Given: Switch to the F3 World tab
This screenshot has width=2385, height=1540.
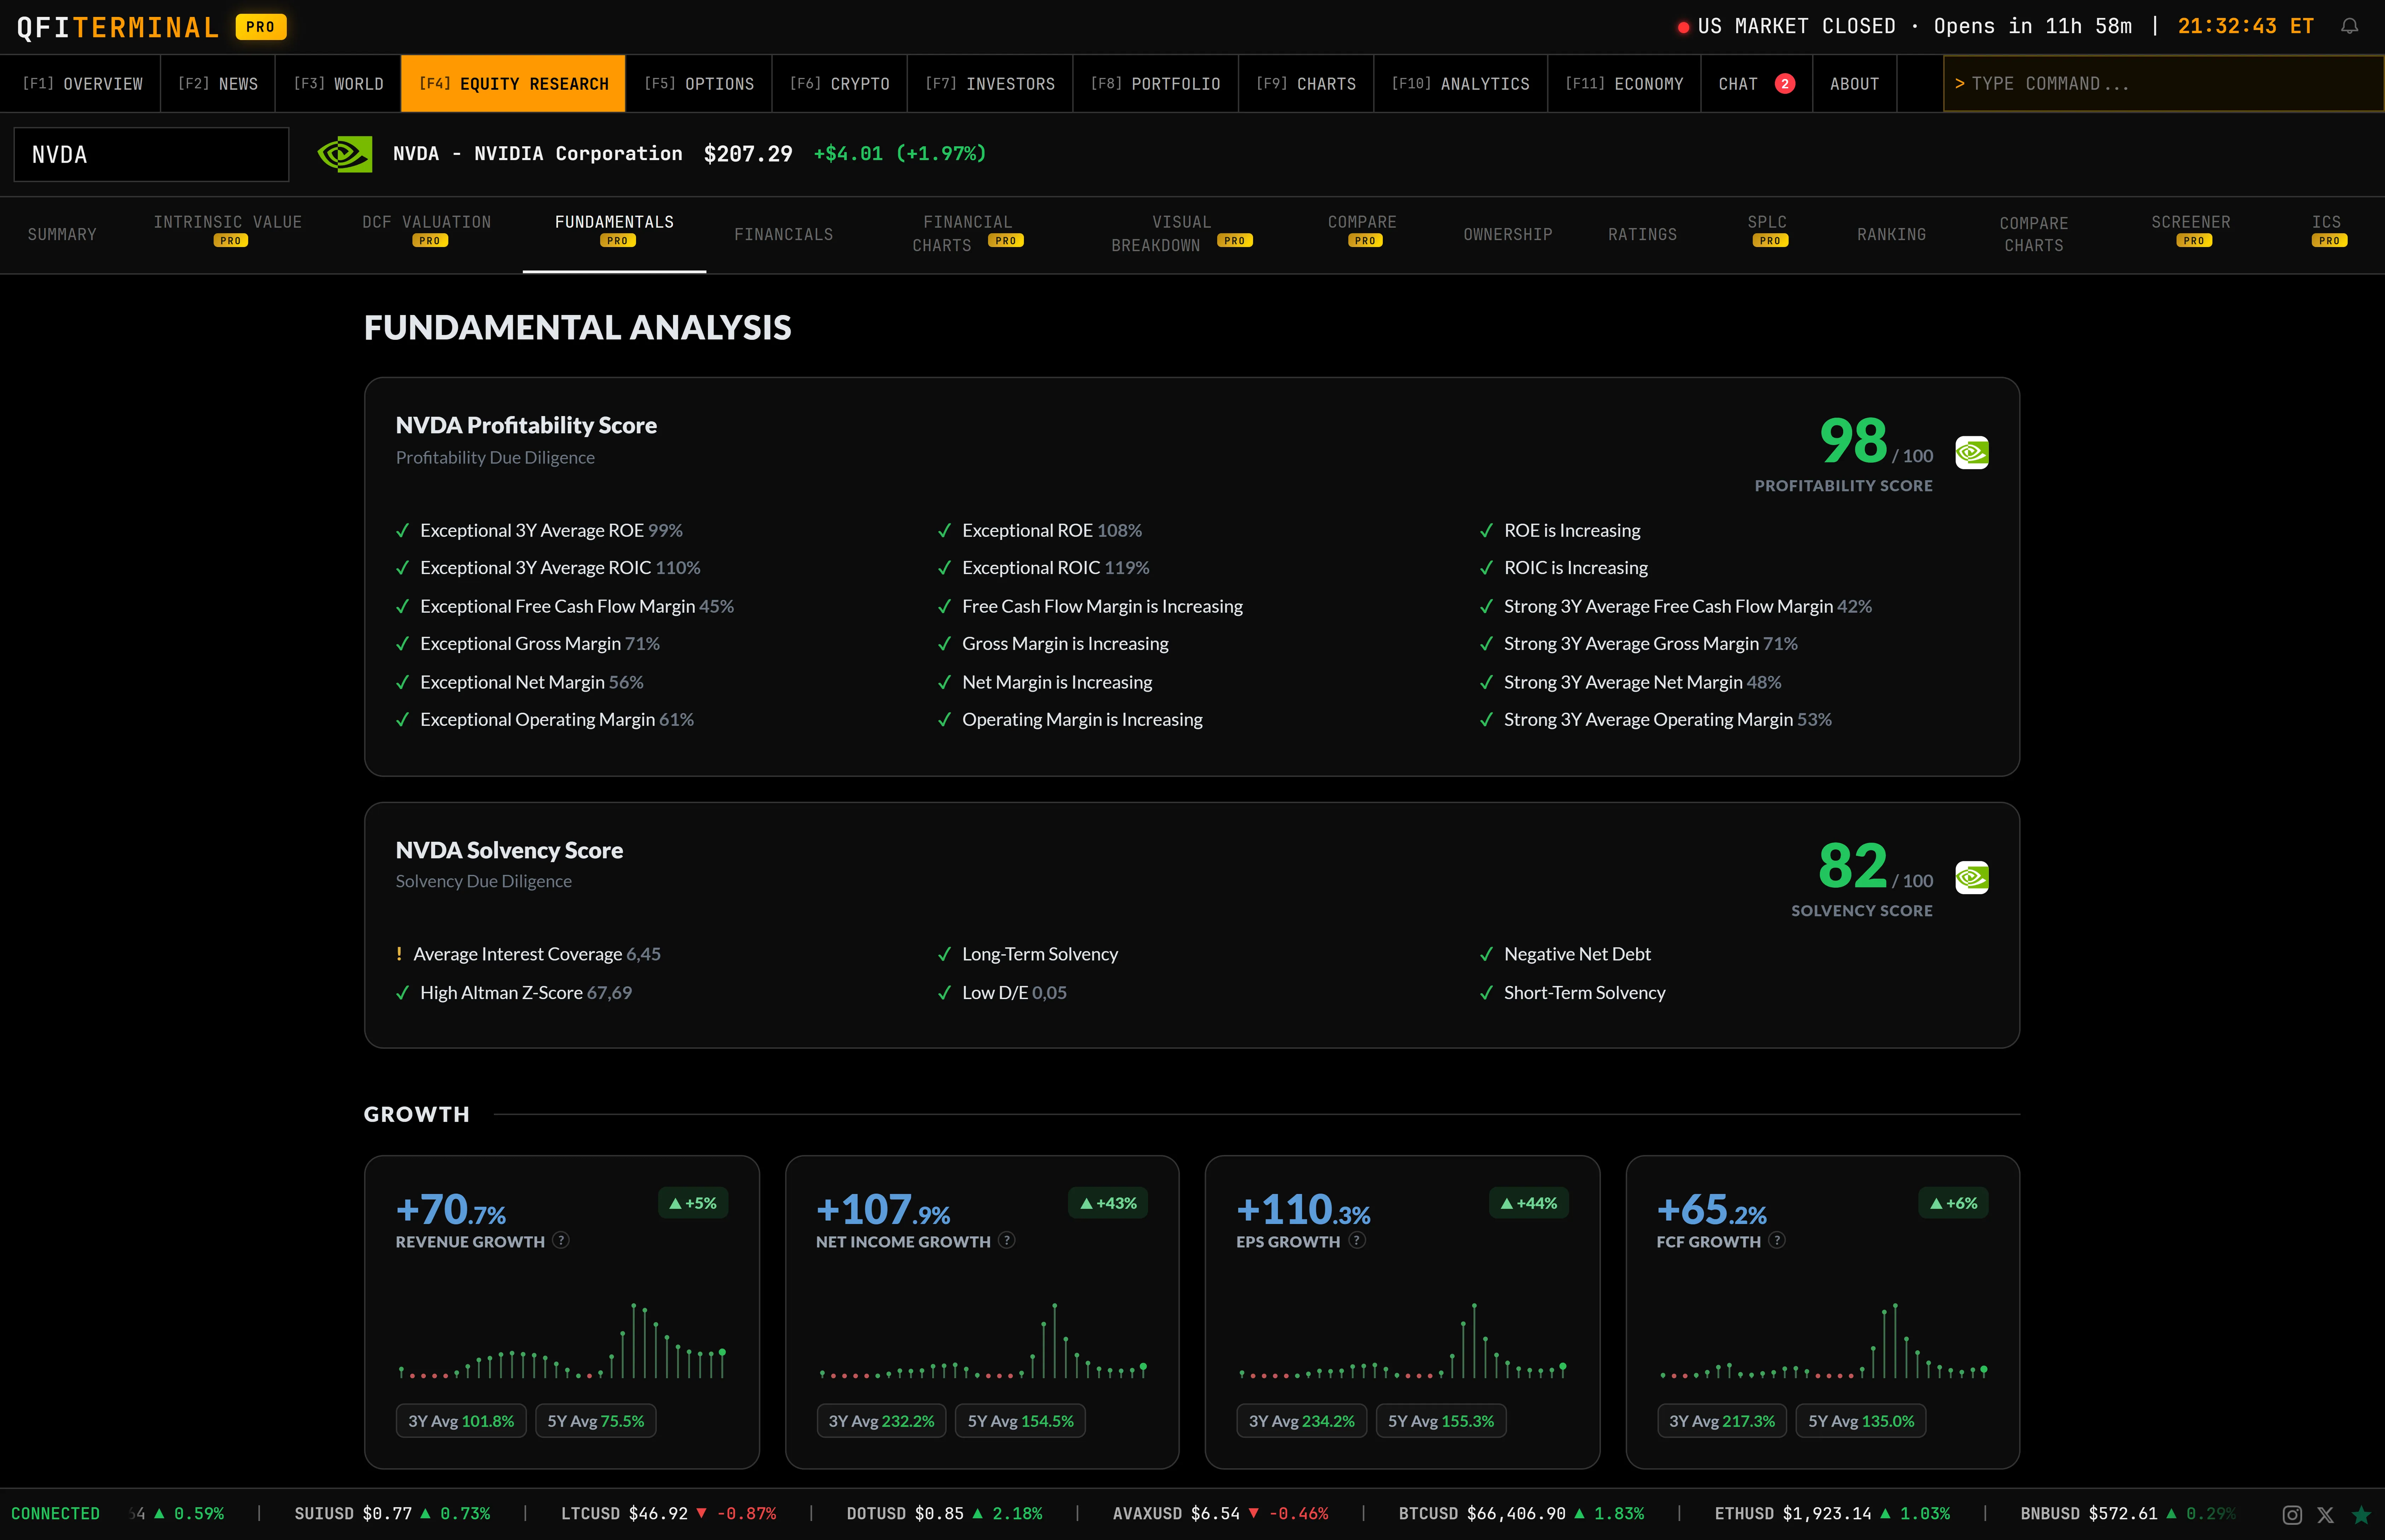Looking at the screenshot, I should point(338,84).
